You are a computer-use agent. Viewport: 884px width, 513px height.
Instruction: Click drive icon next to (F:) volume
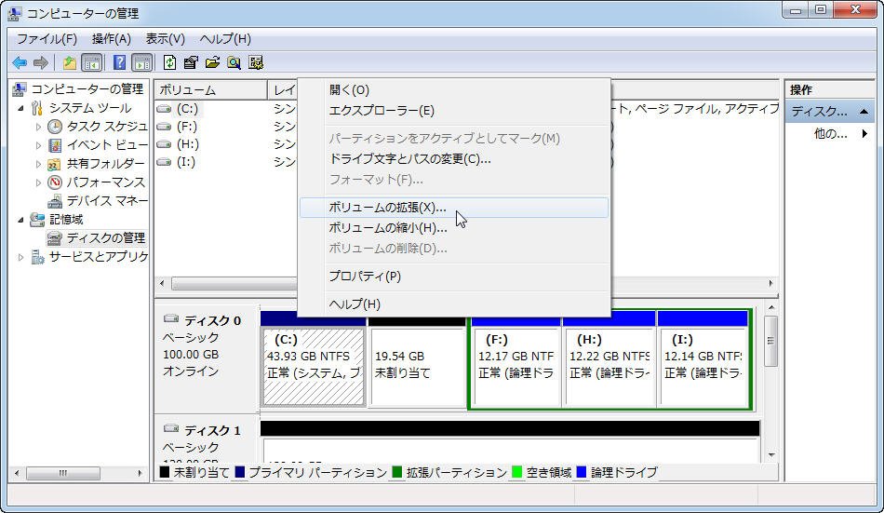pos(164,127)
